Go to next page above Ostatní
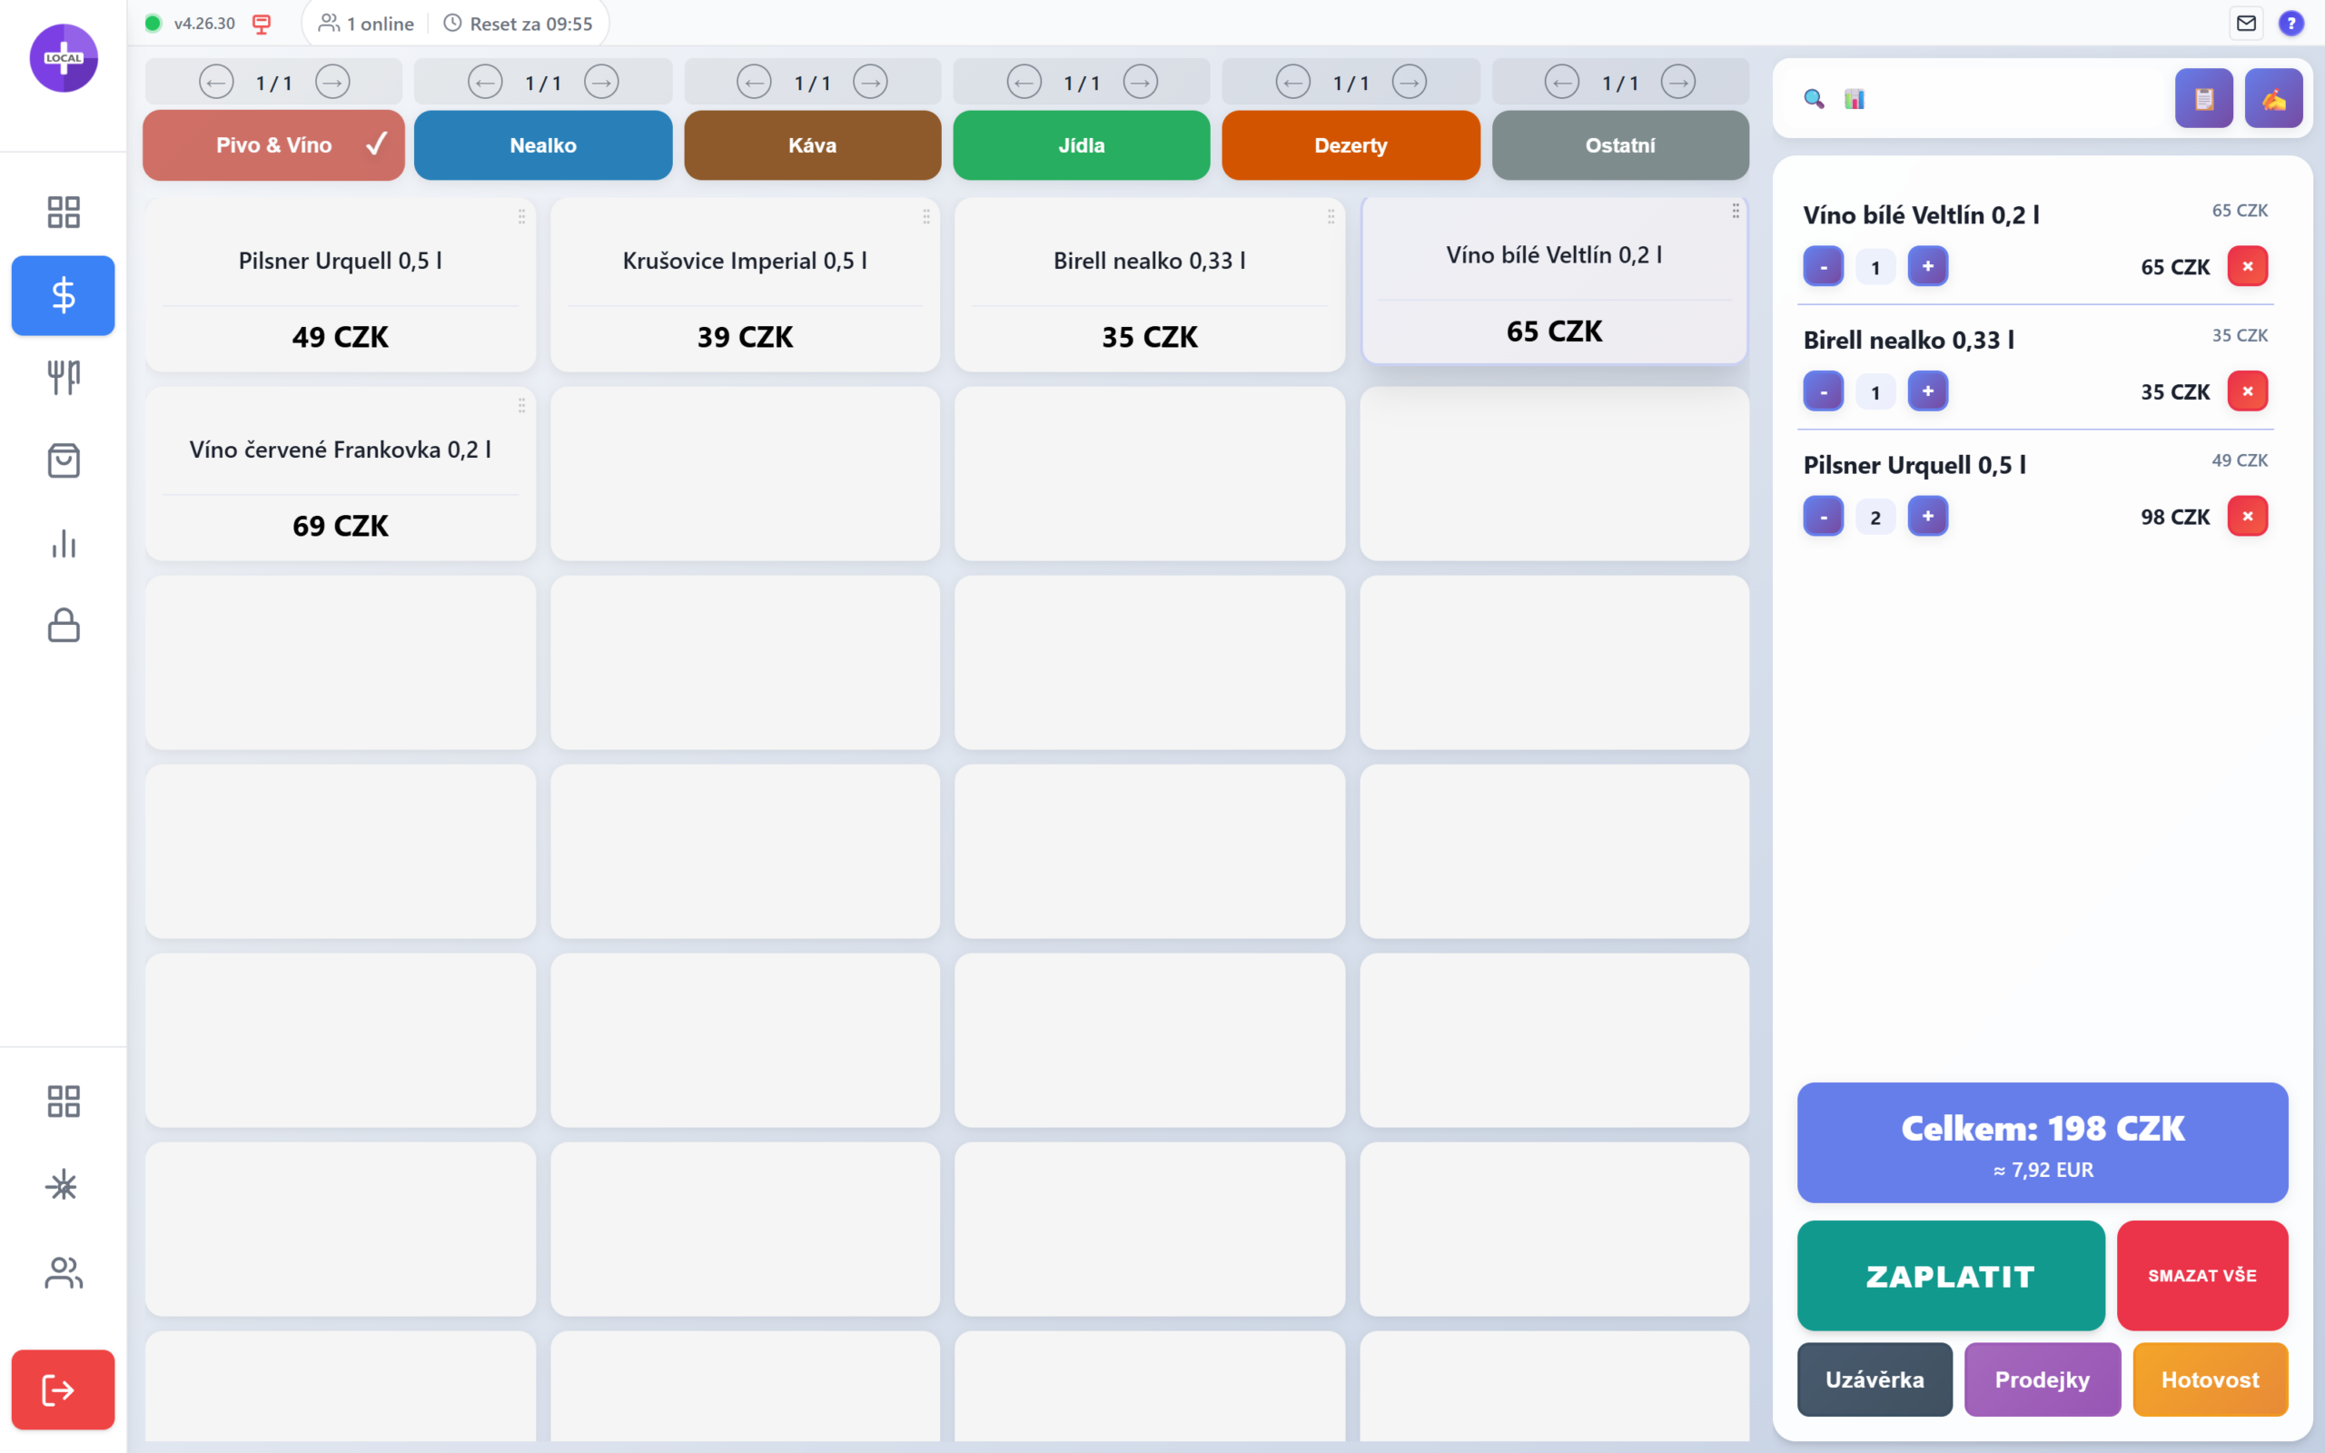Image resolution: width=2325 pixels, height=1453 pixels. [x=1678, y=83]
